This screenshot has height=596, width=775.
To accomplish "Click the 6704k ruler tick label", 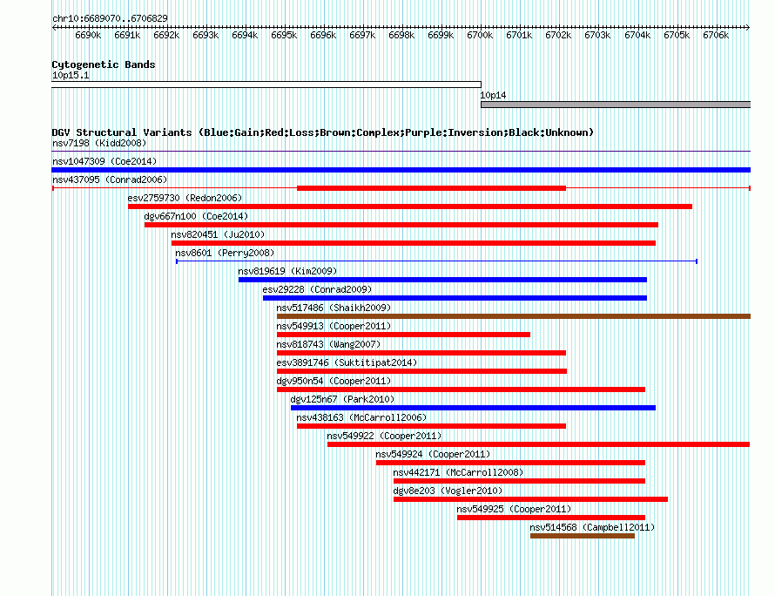I will click(637, 36).
